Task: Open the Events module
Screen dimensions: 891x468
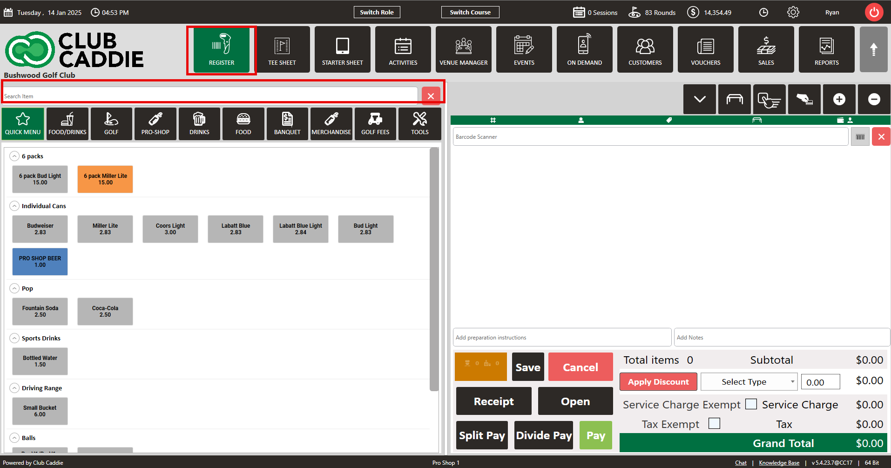Action: [x=524, y=49]
